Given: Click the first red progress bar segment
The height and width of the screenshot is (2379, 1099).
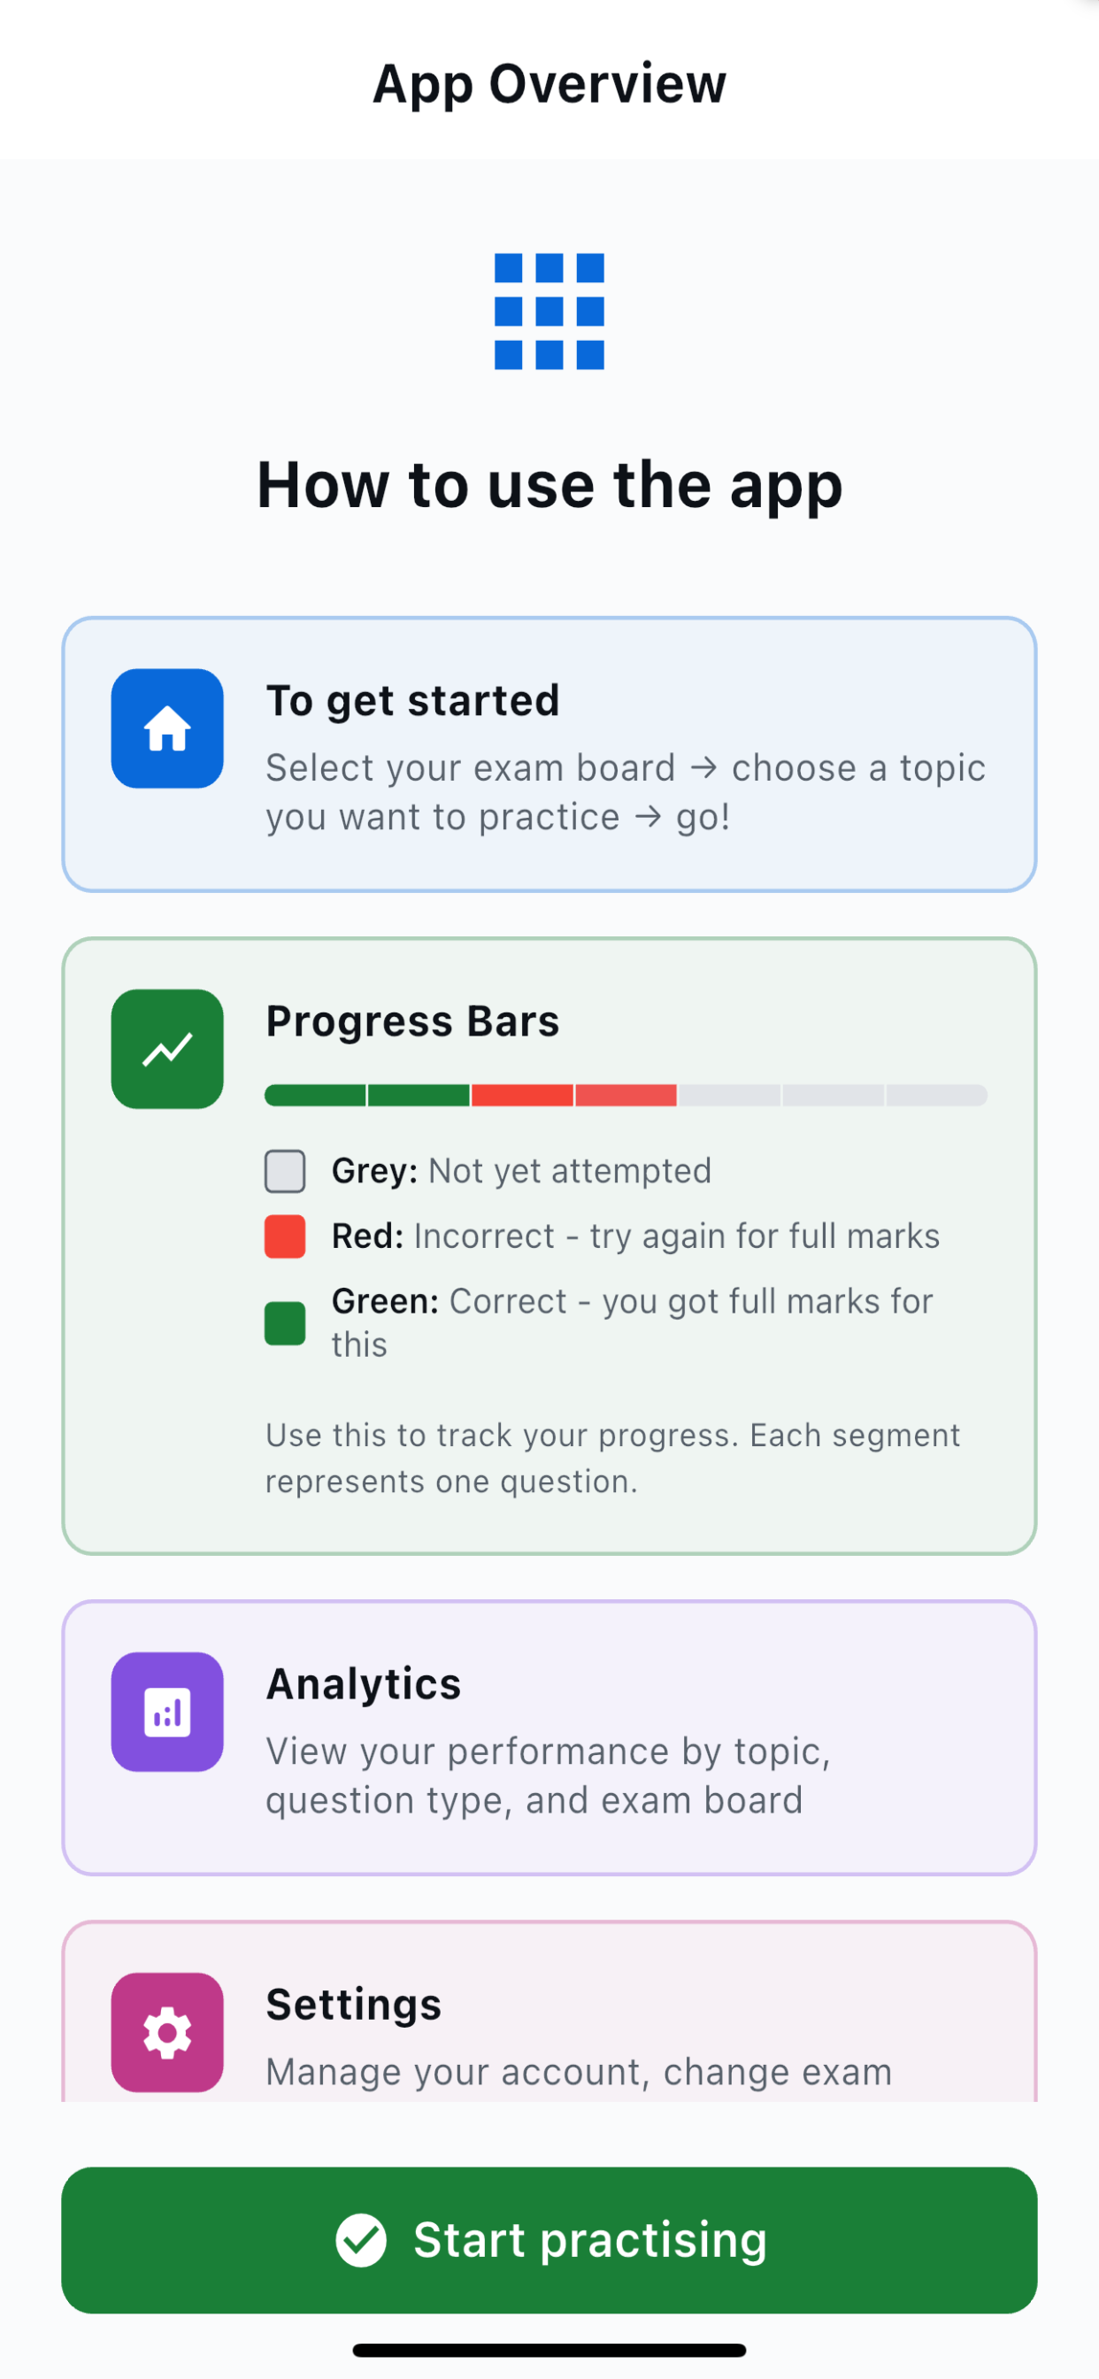Looking at the screenshot, I should pos(522,1096).
